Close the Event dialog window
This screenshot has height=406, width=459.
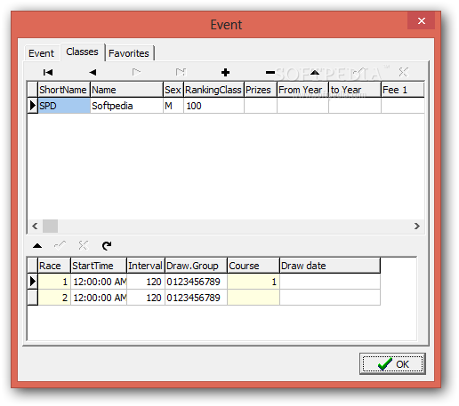[x=421, y=20]
